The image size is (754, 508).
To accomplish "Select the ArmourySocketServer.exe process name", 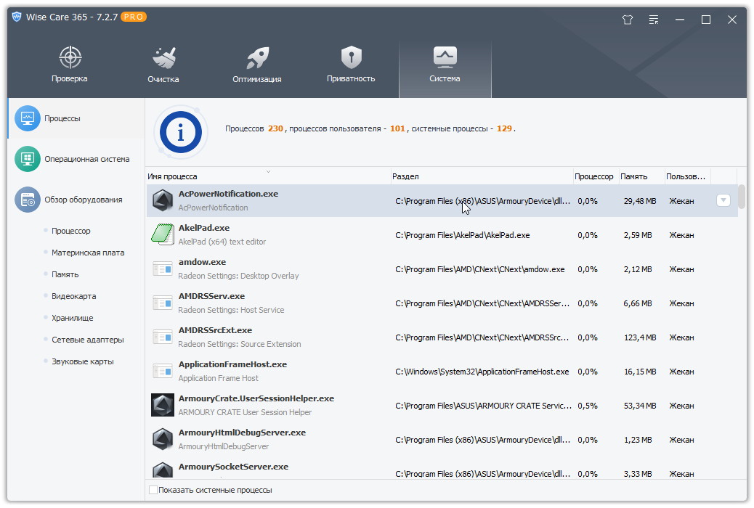I will [x=234, y=467].
